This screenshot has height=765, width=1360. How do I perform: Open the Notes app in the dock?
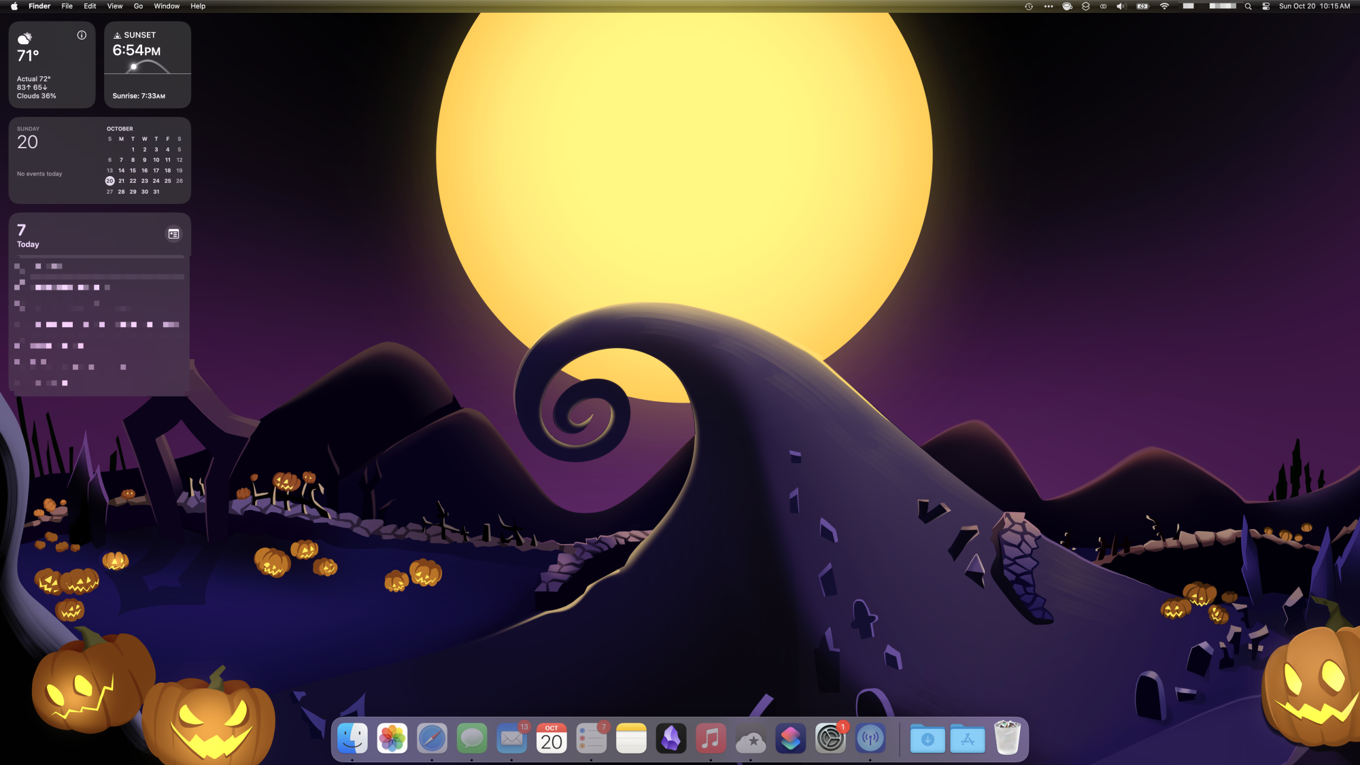click(631, 738)
